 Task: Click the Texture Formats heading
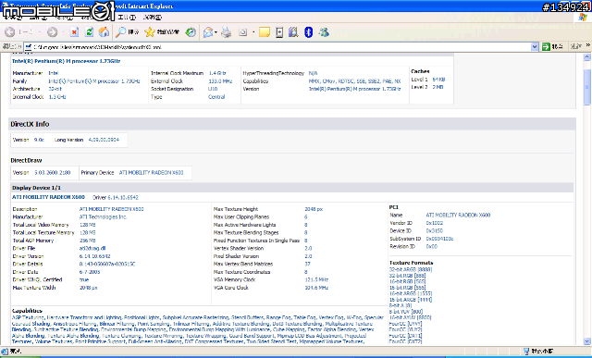tap(411, 263)
